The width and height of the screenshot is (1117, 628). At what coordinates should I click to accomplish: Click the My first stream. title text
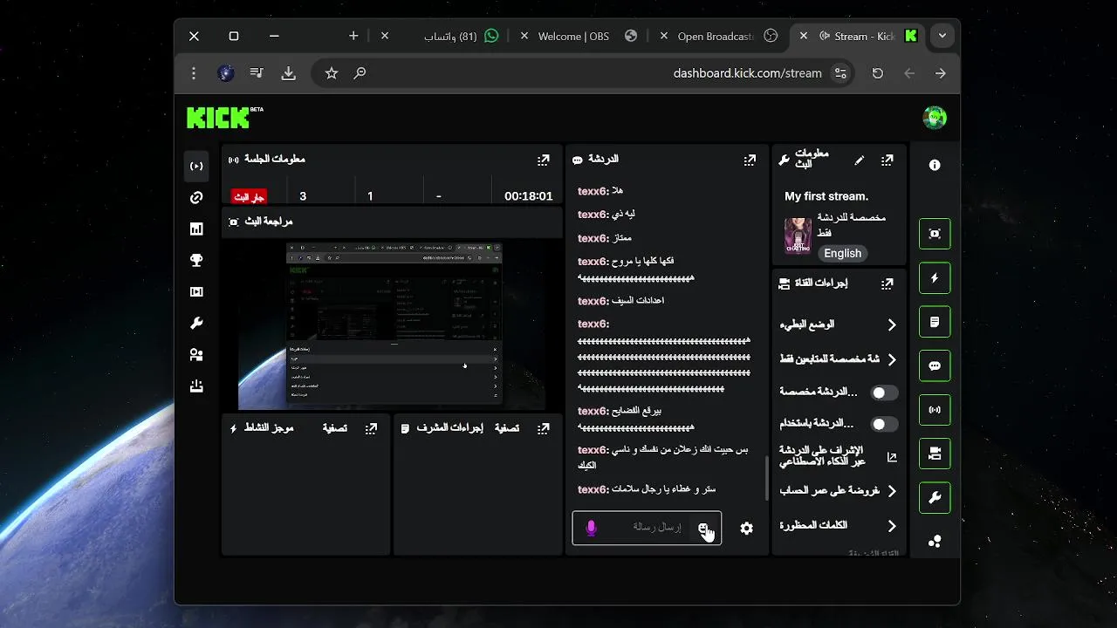[x=826, y=196]
